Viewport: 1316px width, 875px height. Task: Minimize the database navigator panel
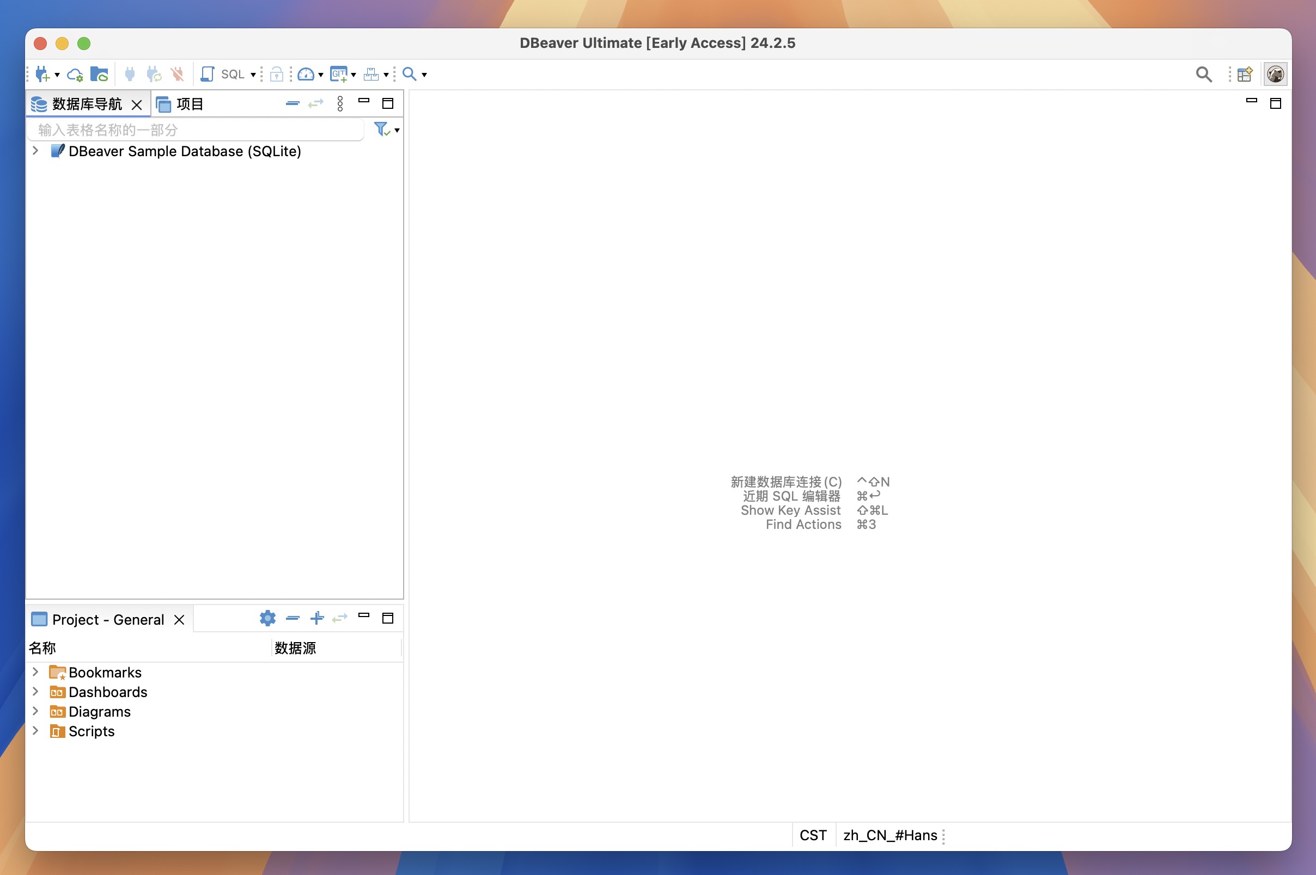364,101
